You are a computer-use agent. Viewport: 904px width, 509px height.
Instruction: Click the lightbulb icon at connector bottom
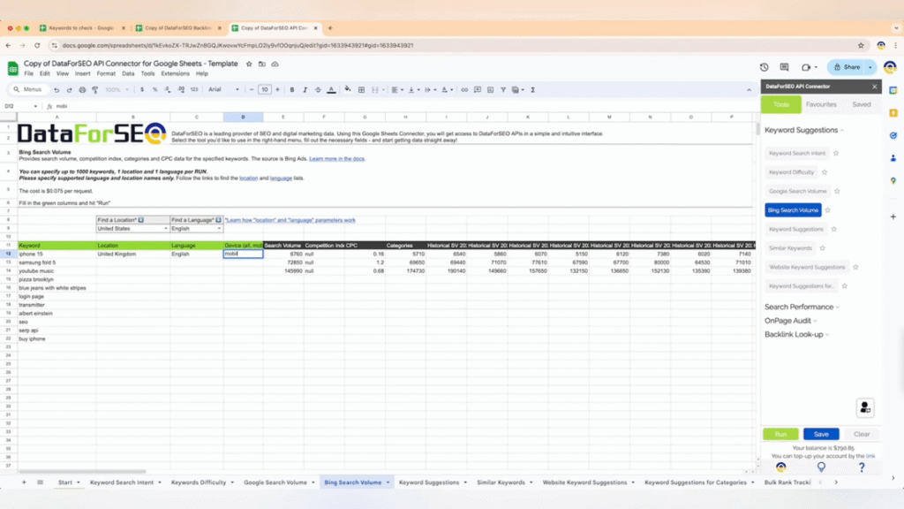821,467
